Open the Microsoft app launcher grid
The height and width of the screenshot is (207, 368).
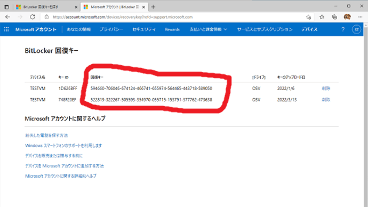pyautogui.click(x=6, y=29)
